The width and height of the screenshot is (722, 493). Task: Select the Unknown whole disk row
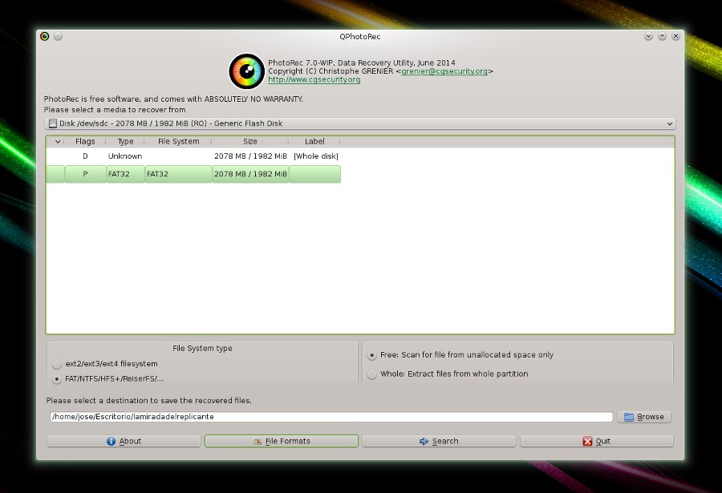pos(193,156)
